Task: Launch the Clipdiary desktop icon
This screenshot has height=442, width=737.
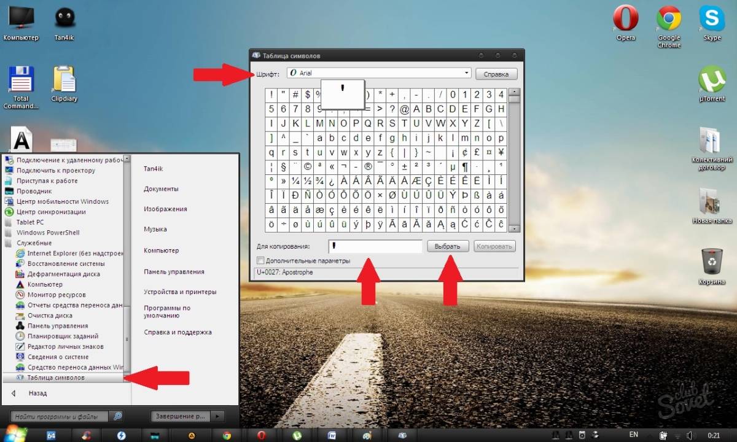Action: (x=64, y=80)
